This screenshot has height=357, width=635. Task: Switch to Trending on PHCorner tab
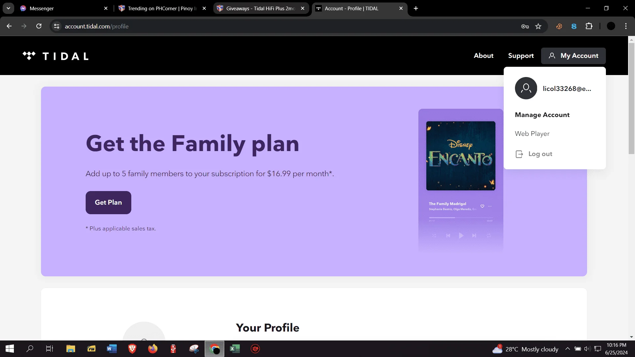point(162,8)
